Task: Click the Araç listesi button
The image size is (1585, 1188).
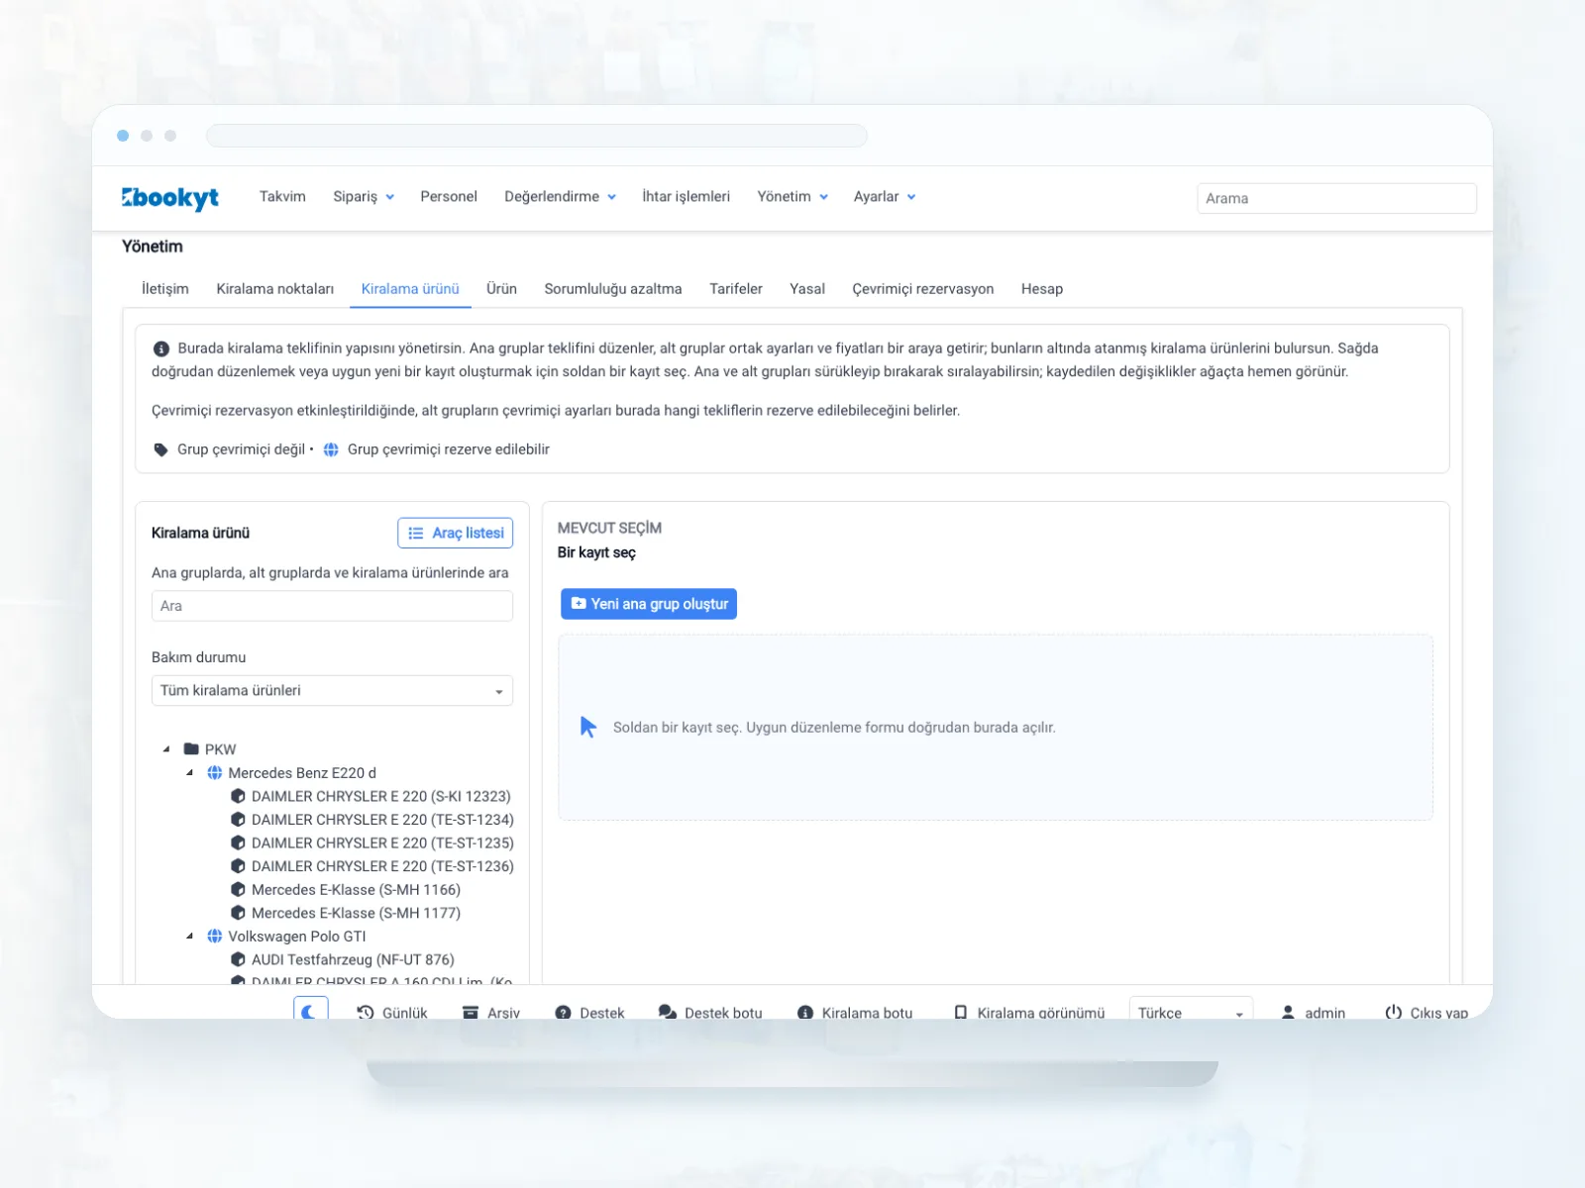Action: [456, 533]
